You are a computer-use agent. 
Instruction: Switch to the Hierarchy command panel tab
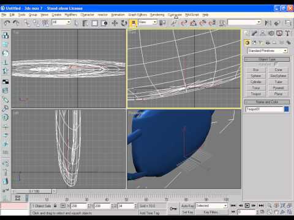[263, 33]
